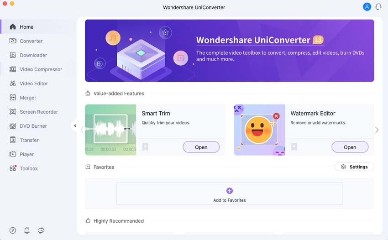Switch to the Player label

pyautogui.click(x=27, y=154)
